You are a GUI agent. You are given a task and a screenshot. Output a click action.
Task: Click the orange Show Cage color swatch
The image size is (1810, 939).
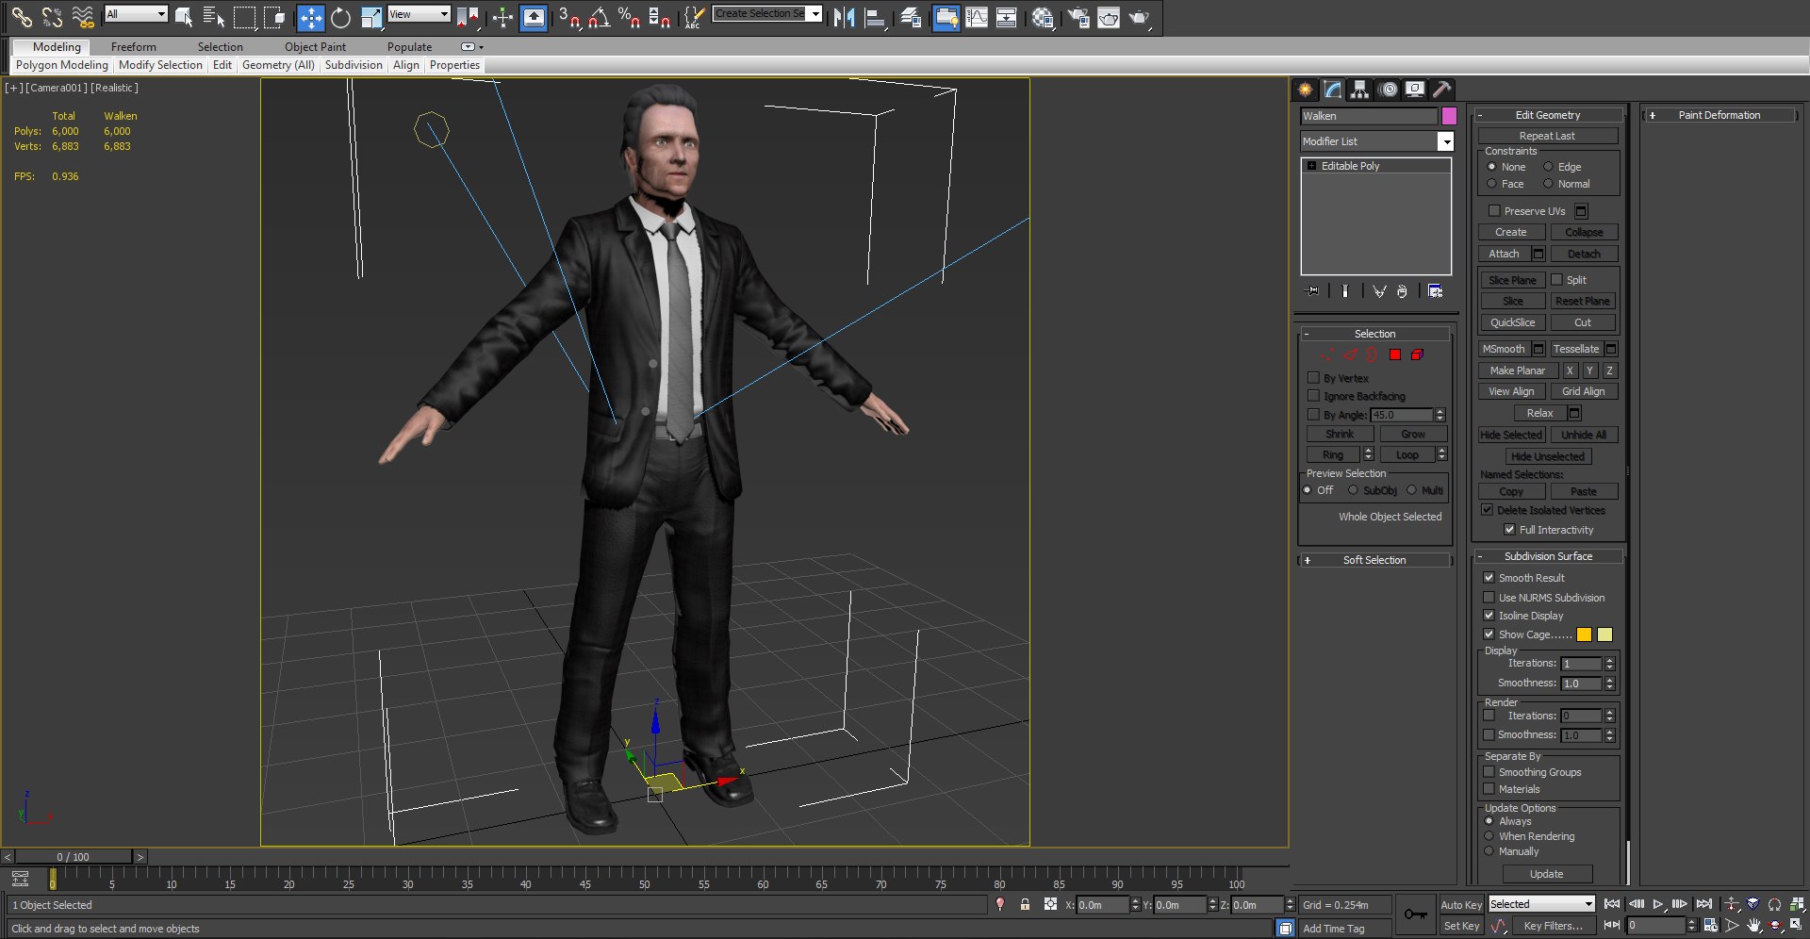pos(1584,634)
